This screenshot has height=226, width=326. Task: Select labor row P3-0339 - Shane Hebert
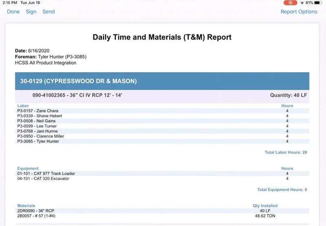coord(162,116)
